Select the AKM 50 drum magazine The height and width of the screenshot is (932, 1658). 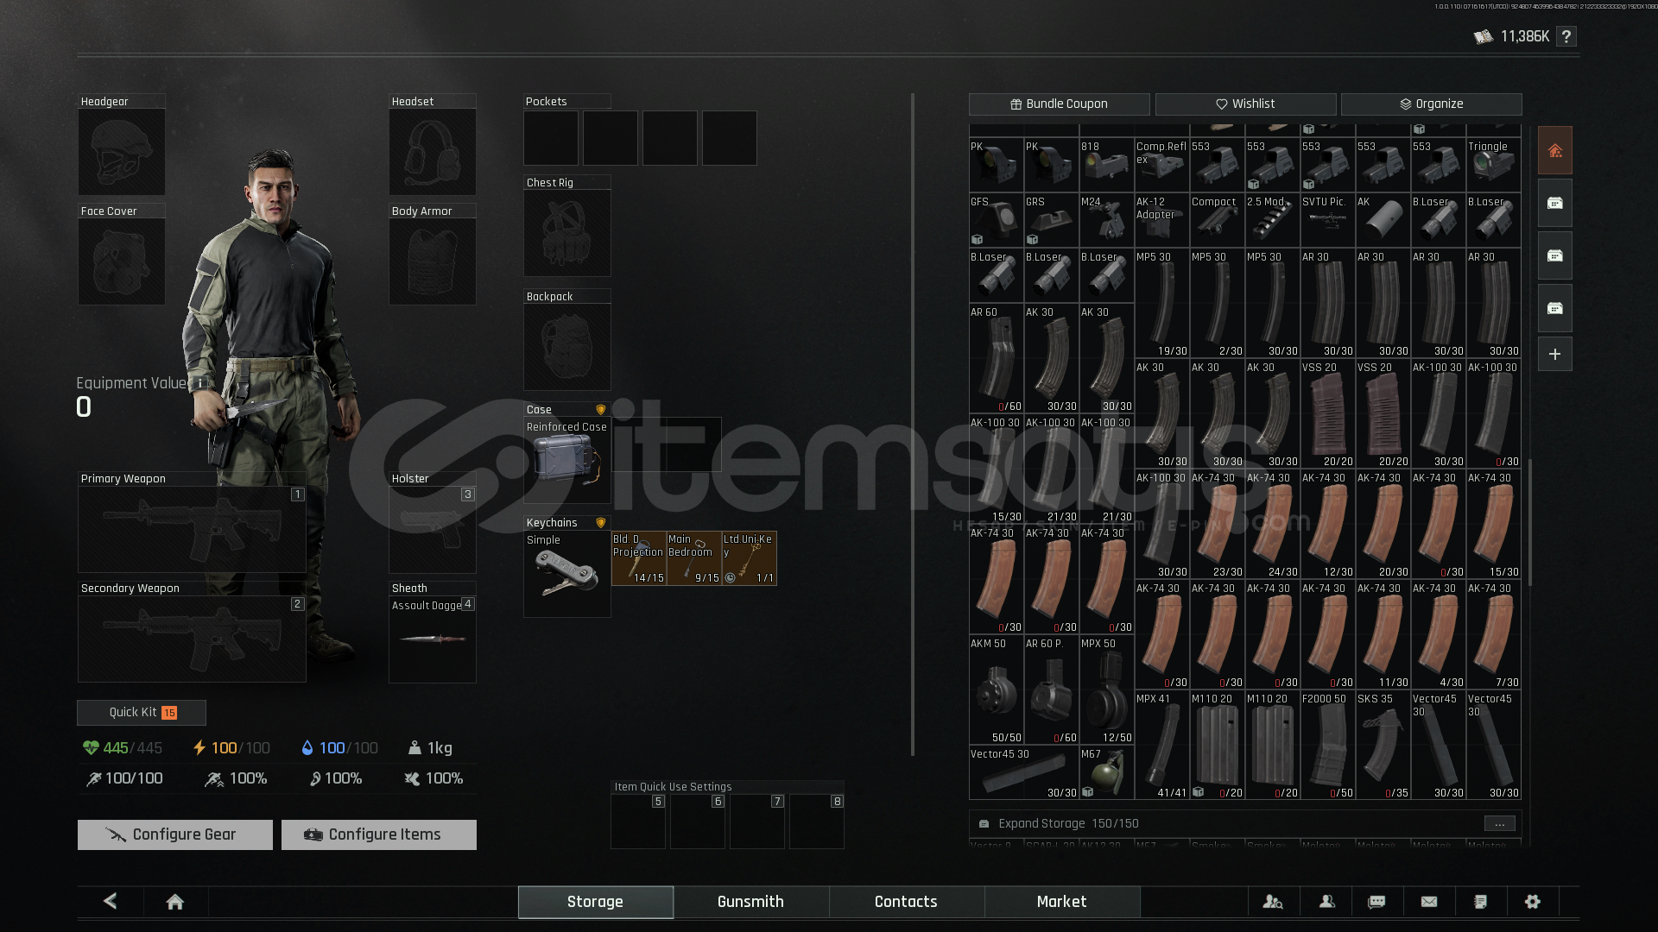(x=997, y=690)
